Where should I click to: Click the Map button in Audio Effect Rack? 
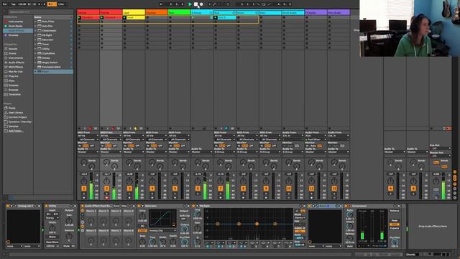click(x=124, y=206)
